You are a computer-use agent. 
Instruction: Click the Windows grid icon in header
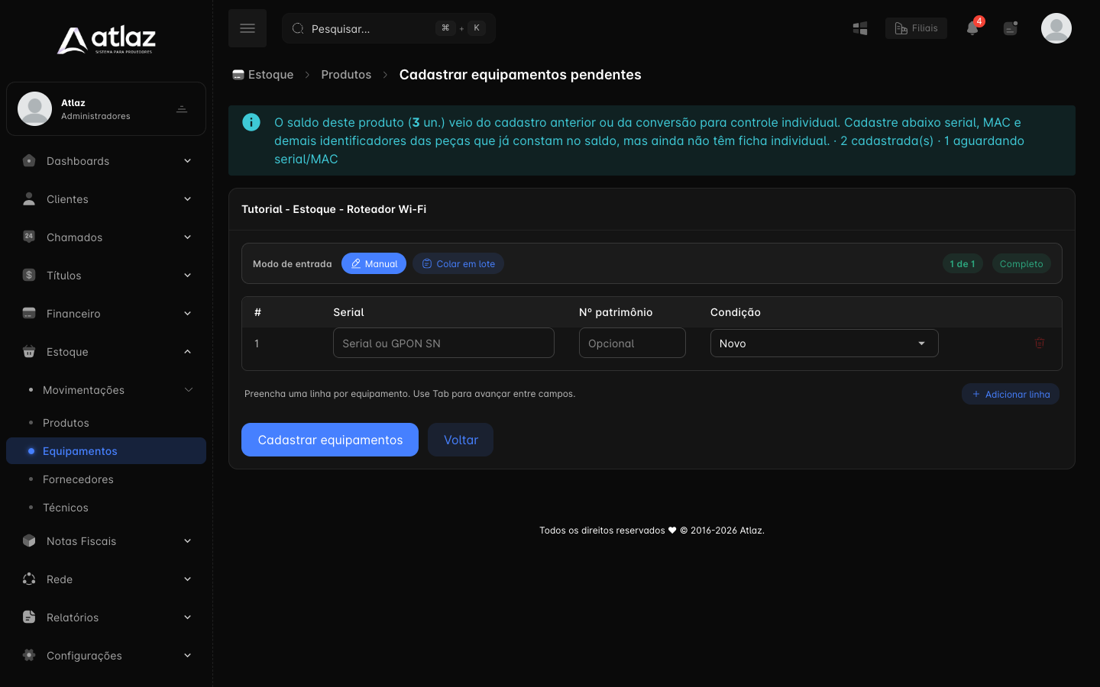click(x=860, y=28)
